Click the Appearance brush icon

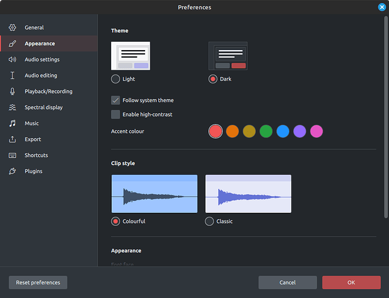coord(12,44)
